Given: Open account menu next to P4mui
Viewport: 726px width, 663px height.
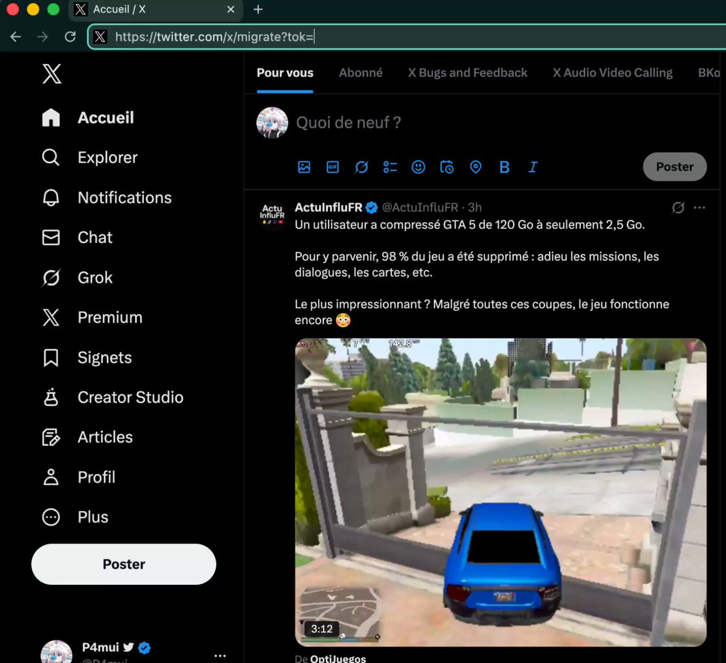Looking at the screenshot, I should point(220,655).
